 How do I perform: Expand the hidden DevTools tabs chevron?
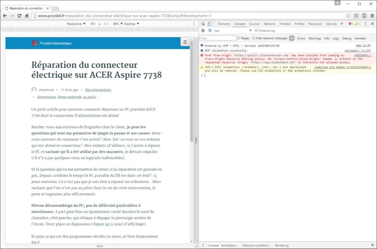pyautogui.click(x=342, y=24)
